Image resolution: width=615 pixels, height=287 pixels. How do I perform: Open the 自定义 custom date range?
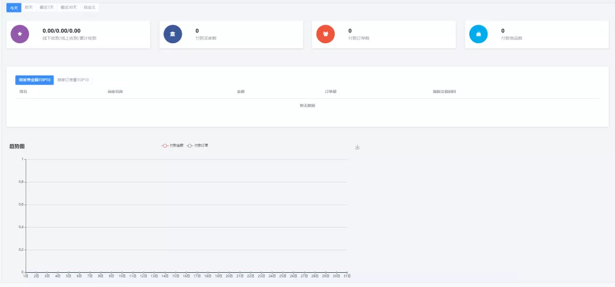(x=89, y=7)
